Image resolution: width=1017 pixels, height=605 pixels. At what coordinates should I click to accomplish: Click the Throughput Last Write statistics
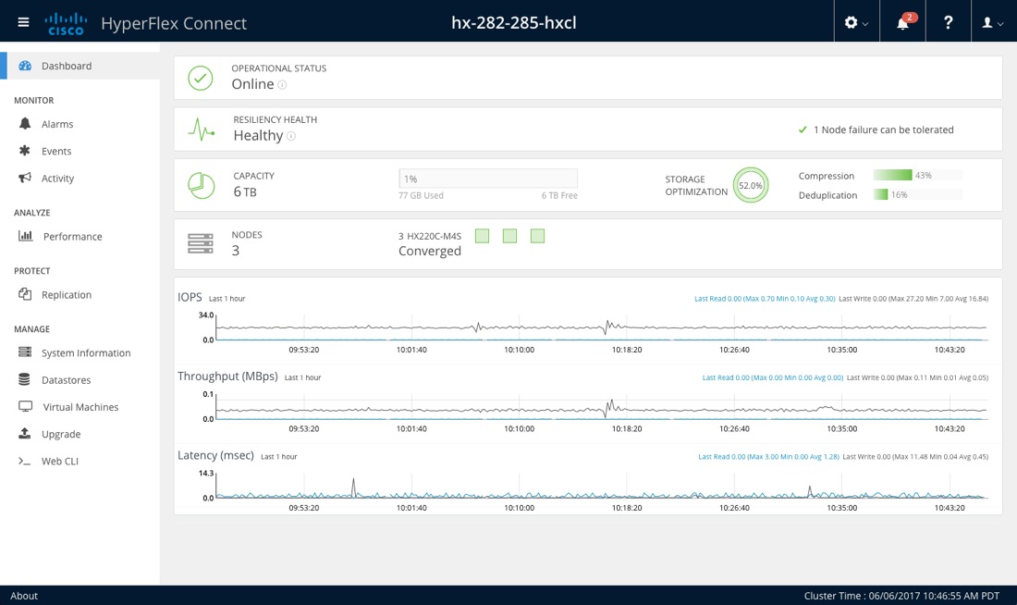click(917, 377)
